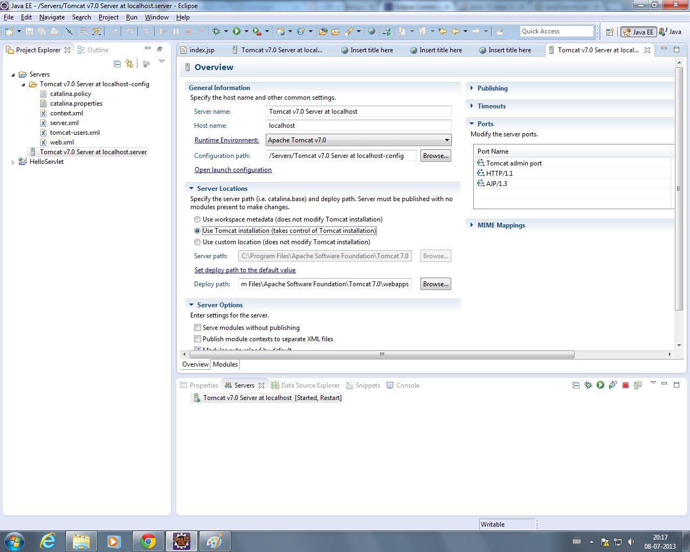Click the Server name text field
The height and width of the screenshot is (552, 690).
[358, 112]
